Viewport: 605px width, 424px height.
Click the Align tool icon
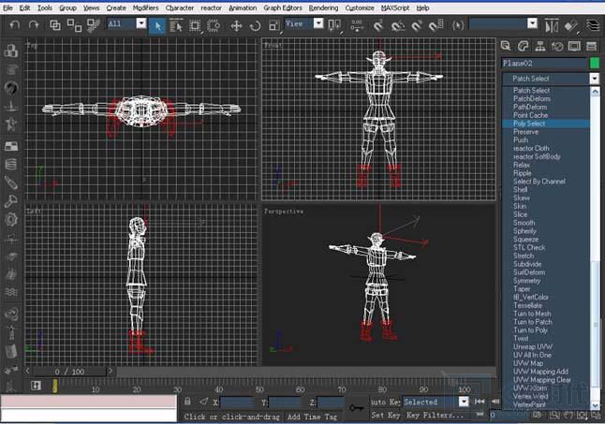[x=571, y=26]
